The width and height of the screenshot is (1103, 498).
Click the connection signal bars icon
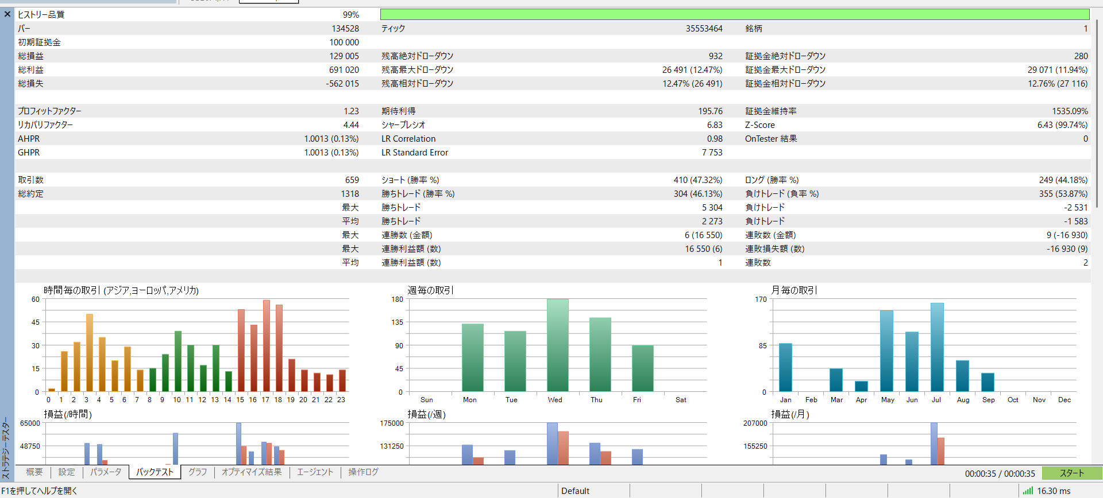(x=1028, y=491)
